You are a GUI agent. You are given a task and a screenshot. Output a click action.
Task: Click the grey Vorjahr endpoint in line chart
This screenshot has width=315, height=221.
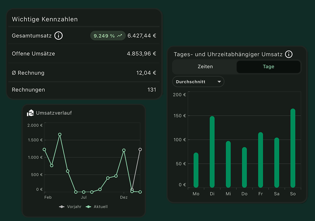(x=140, y=149)
